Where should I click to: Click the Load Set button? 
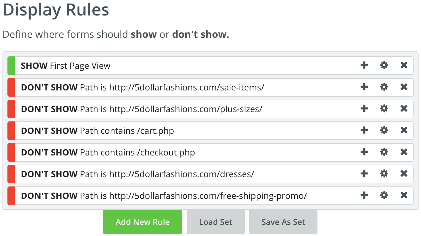[216, 222]
